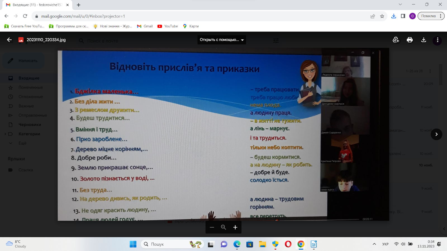
Task: Switch the 'УКР' input language
Action: pyautogui.click(x=386, y=244)
